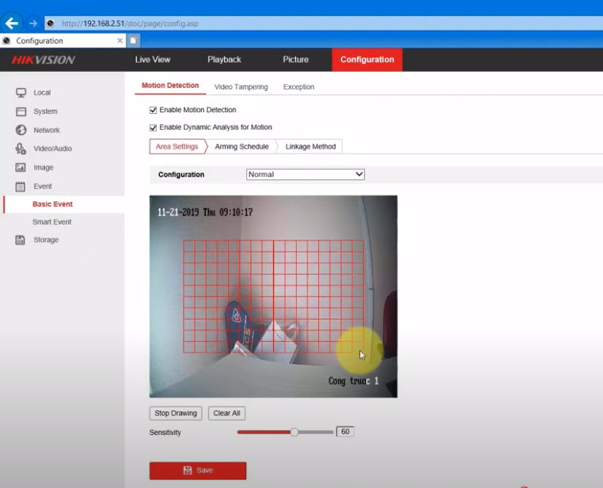The height and width of the screenshot is (488, 603).
Task: Open the Configuration Normal dropdown
Action: coord(305,174)
